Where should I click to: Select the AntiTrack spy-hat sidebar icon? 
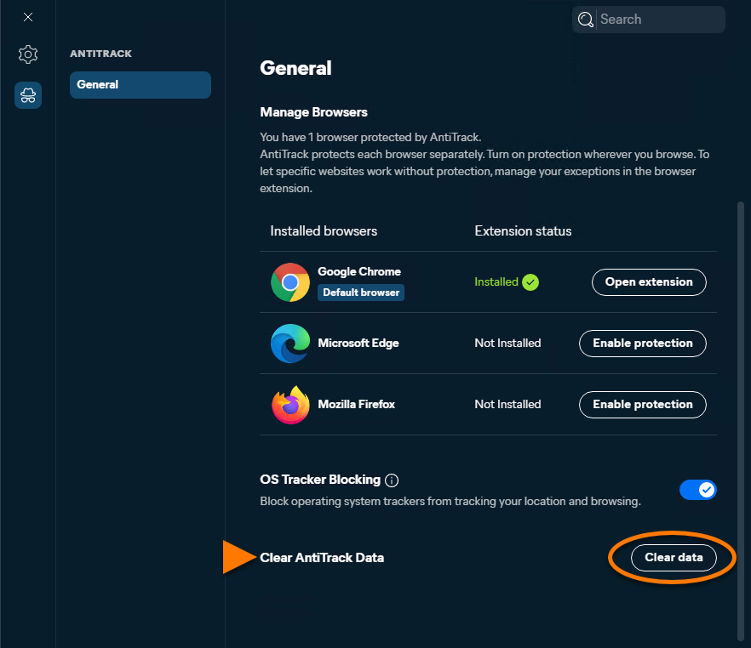[28, 95]
